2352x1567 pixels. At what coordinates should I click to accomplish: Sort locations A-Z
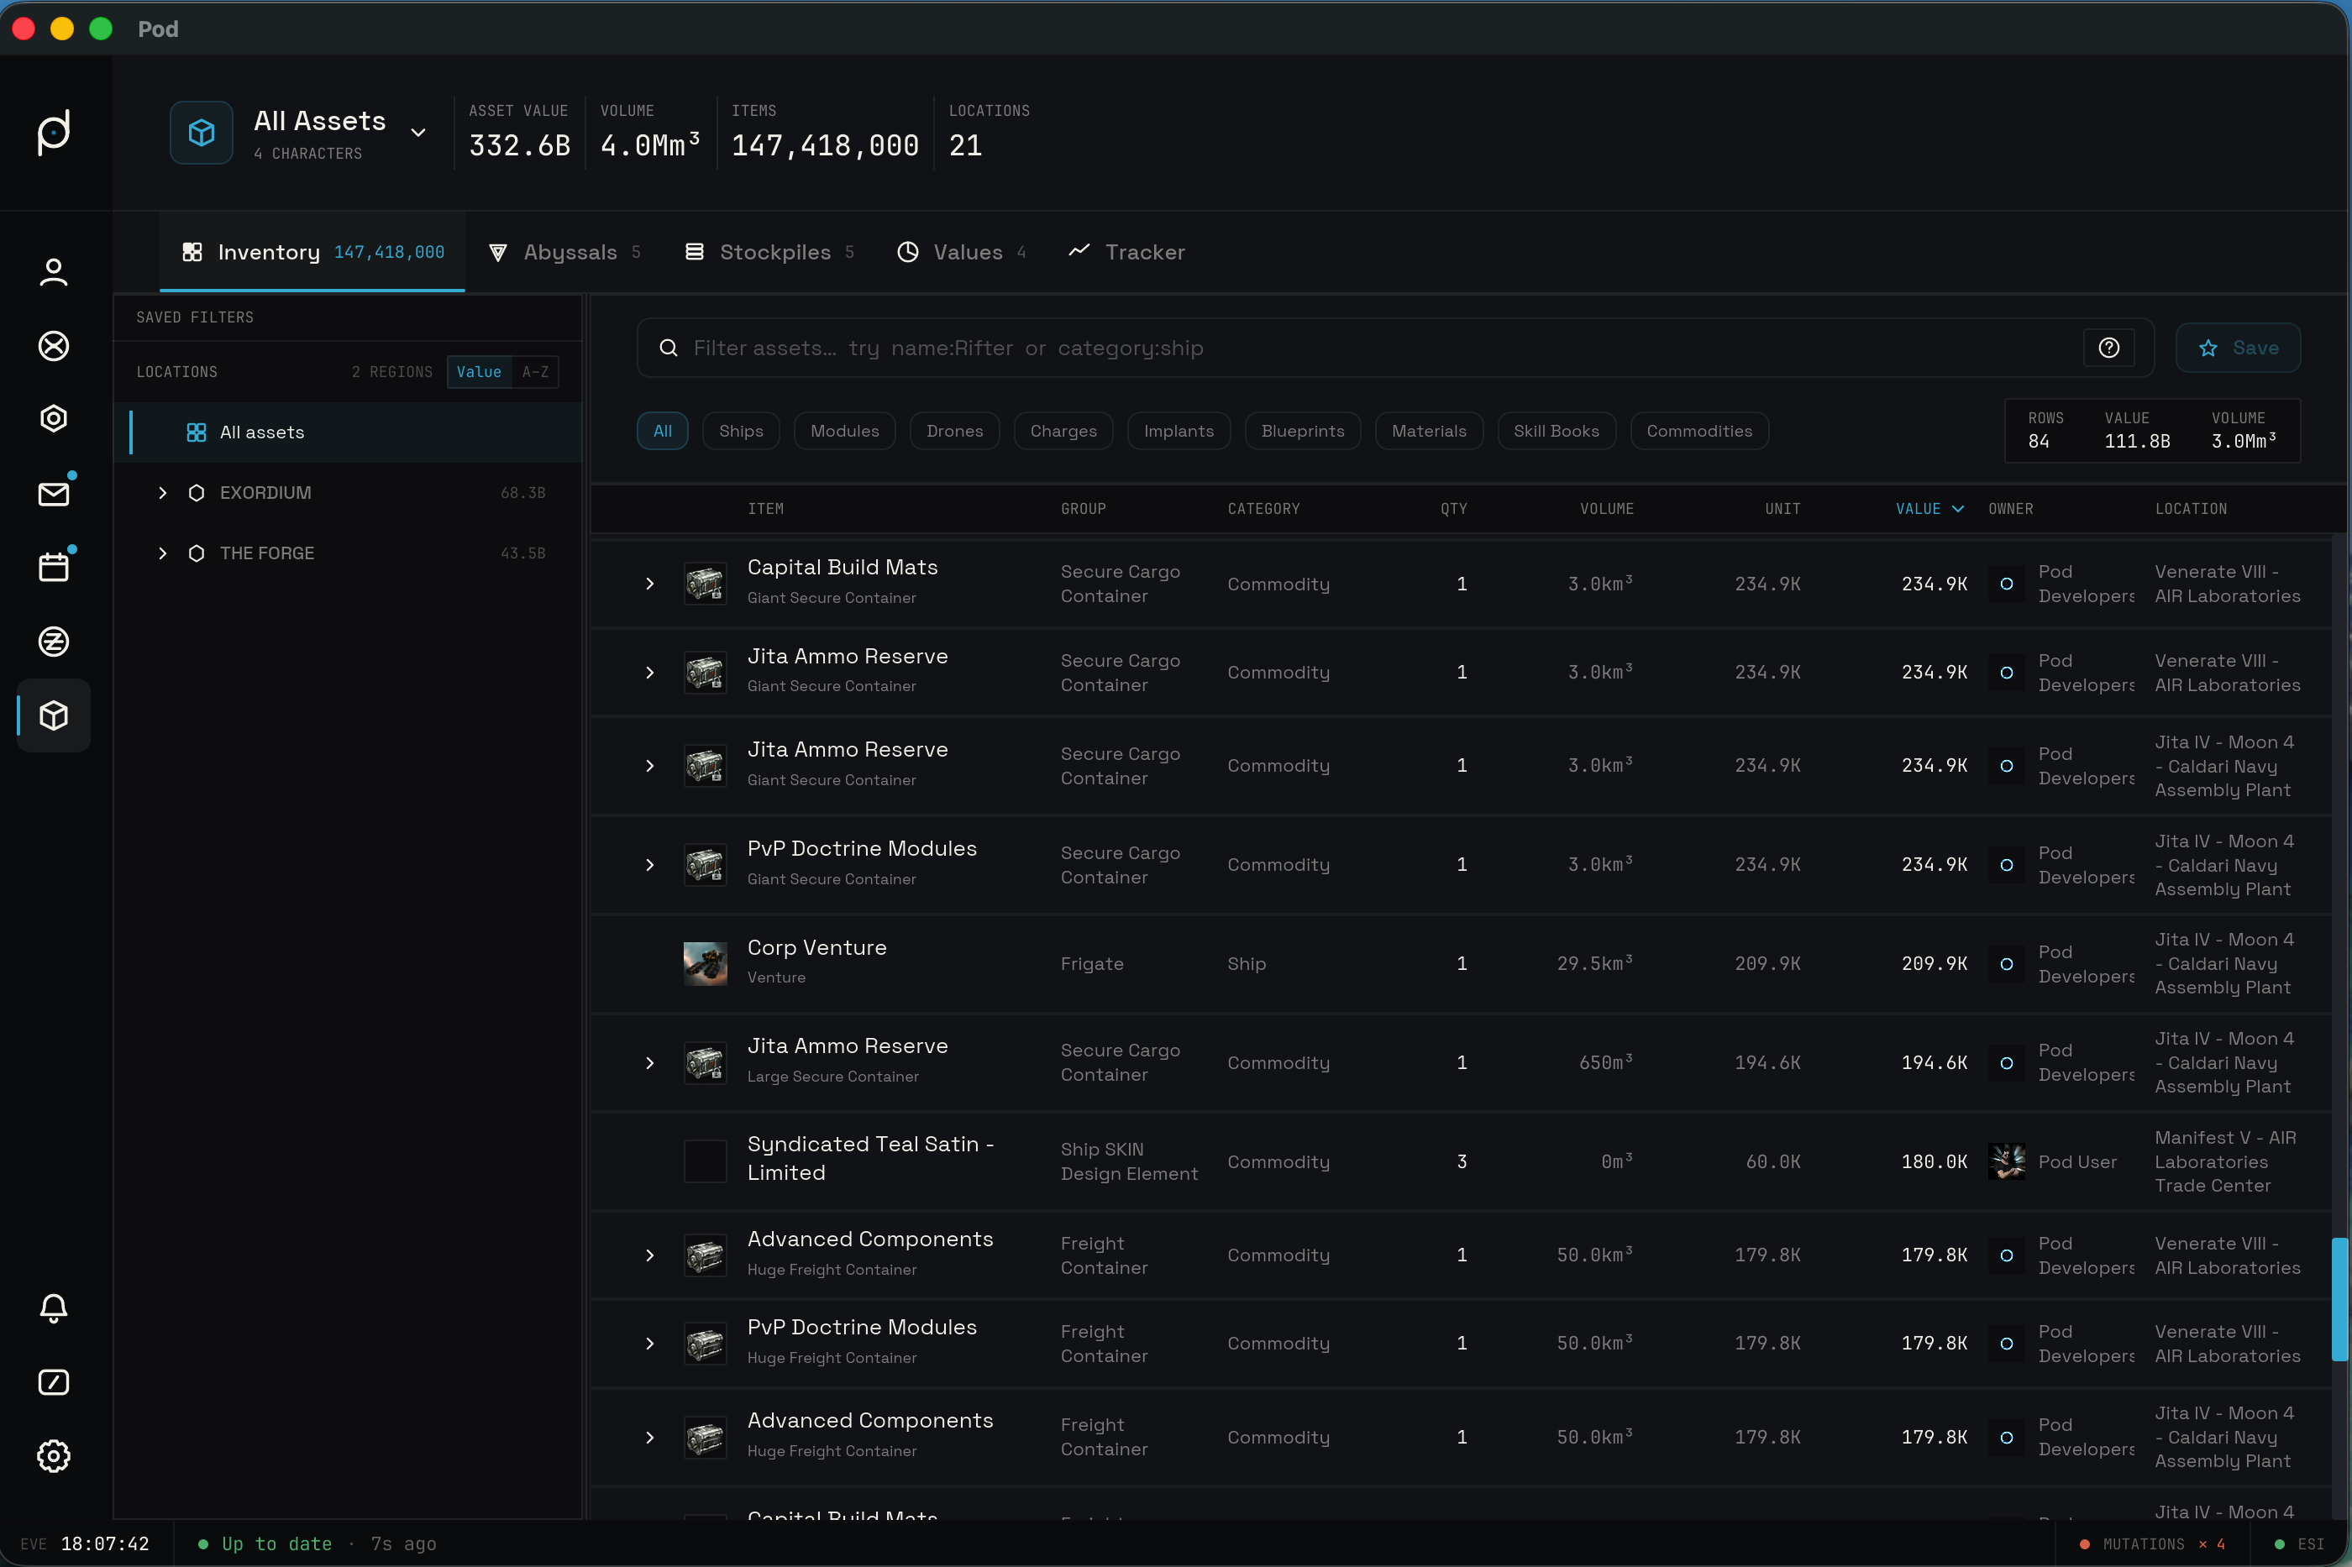click(536, 372)
